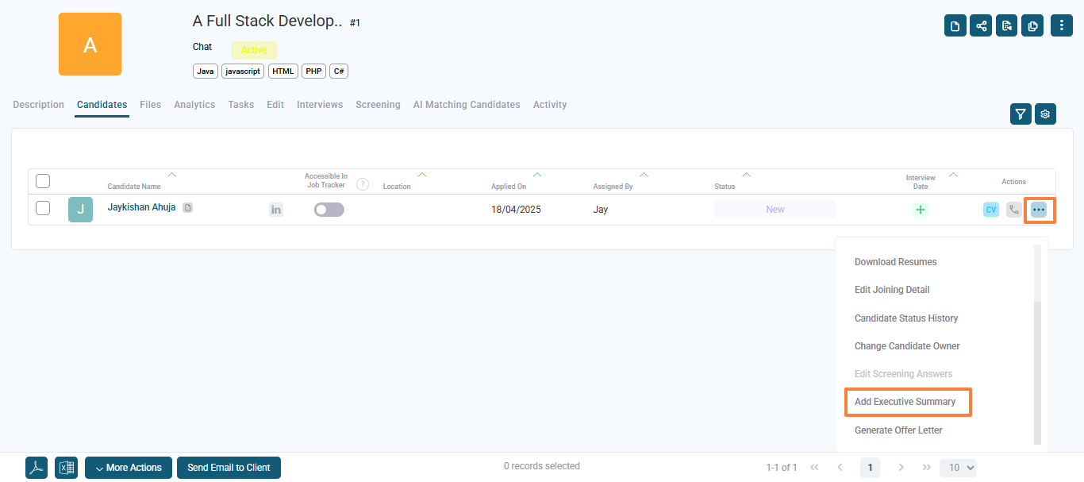This screenshot has height=482, width=1084.
Task: Click the Java skill tag
Action: (206, 71)
